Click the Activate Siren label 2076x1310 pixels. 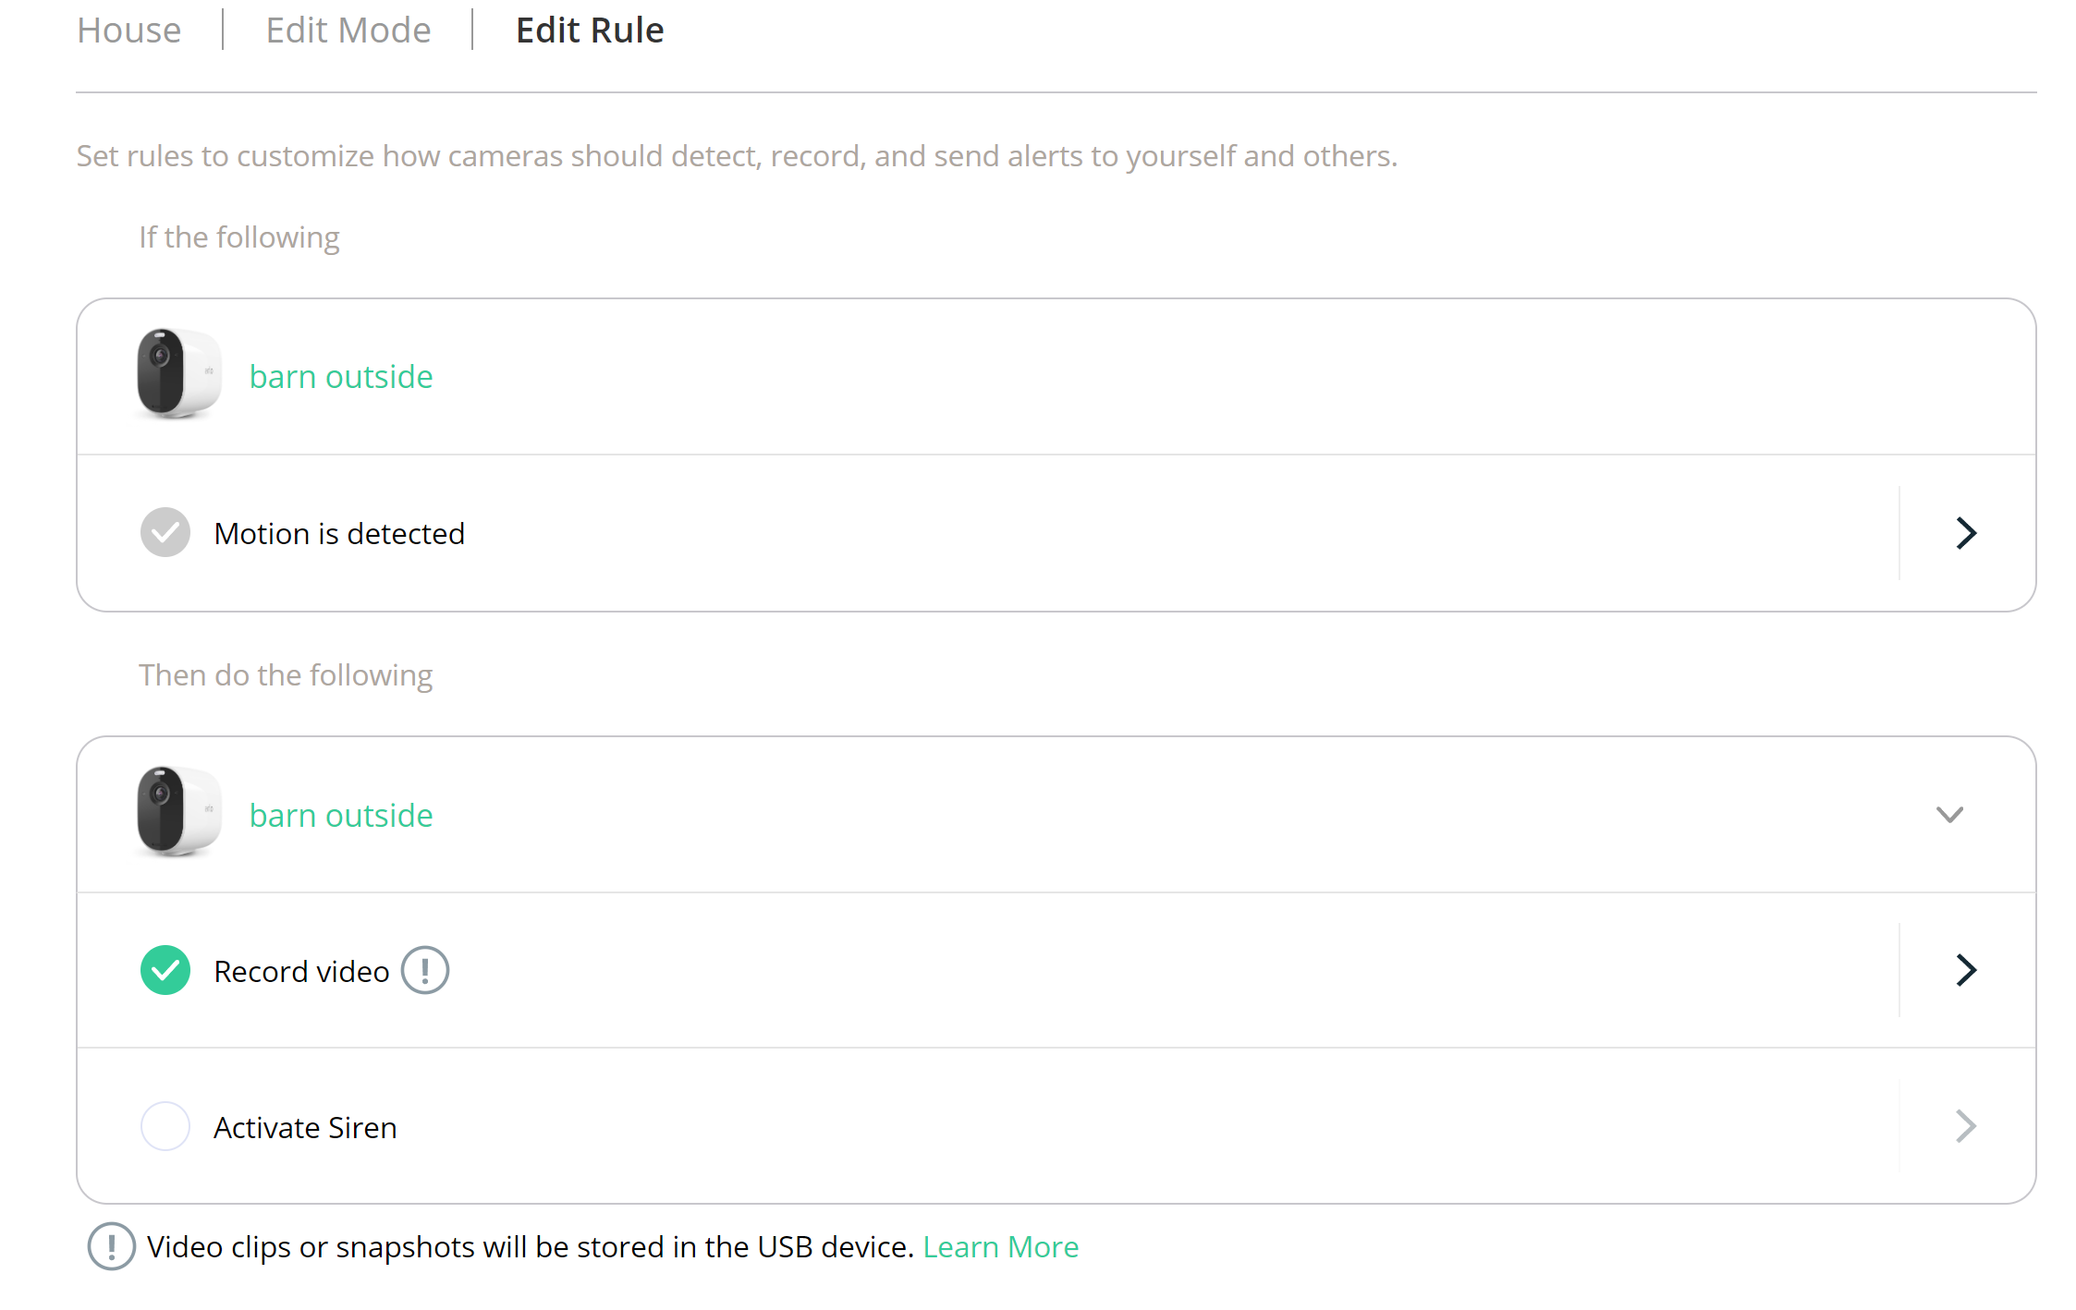click(x=305, y=1128)
